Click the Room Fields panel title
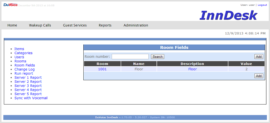The width and height of the screenshot is (270, 123). (x=174, y=47)
